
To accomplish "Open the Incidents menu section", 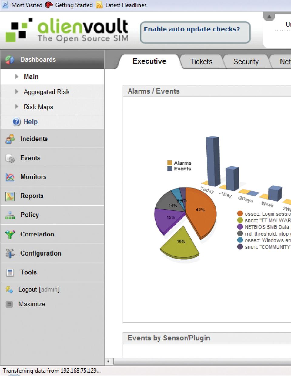I will click(52, 139).
